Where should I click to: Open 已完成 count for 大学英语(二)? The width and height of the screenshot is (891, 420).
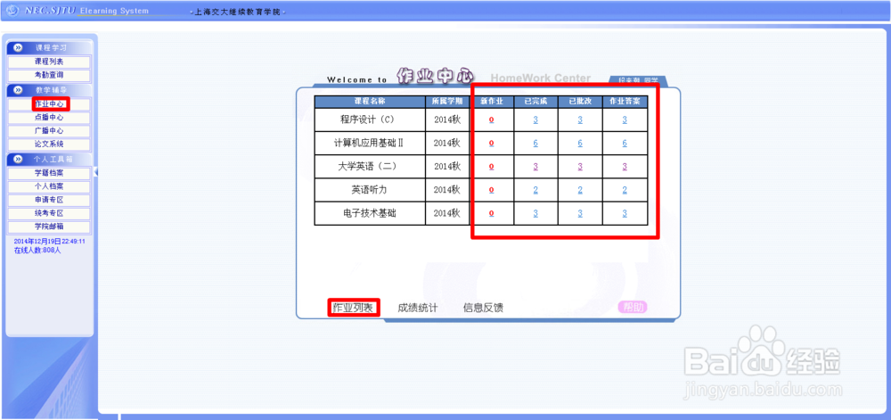535,167
